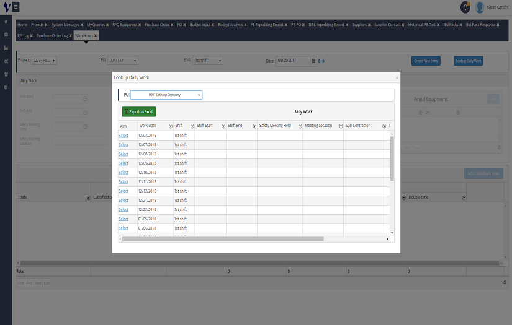
Task: Click Select link for 01/06/2016
Action: 124,228
